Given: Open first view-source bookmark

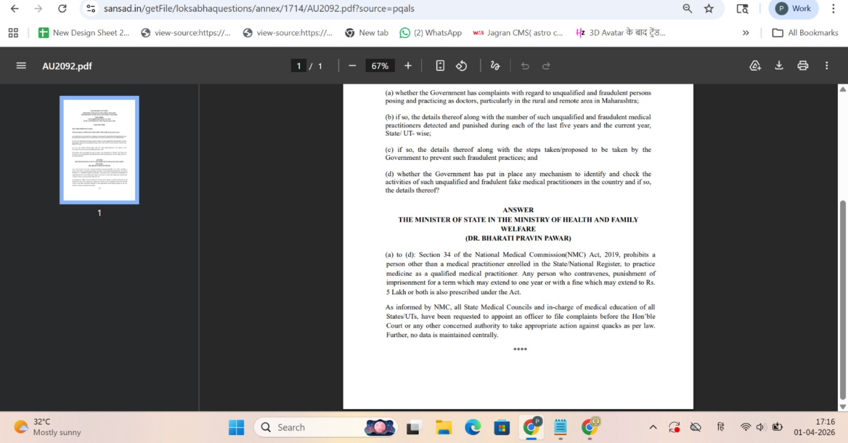Looking at the screenshot, I should 185,33.
